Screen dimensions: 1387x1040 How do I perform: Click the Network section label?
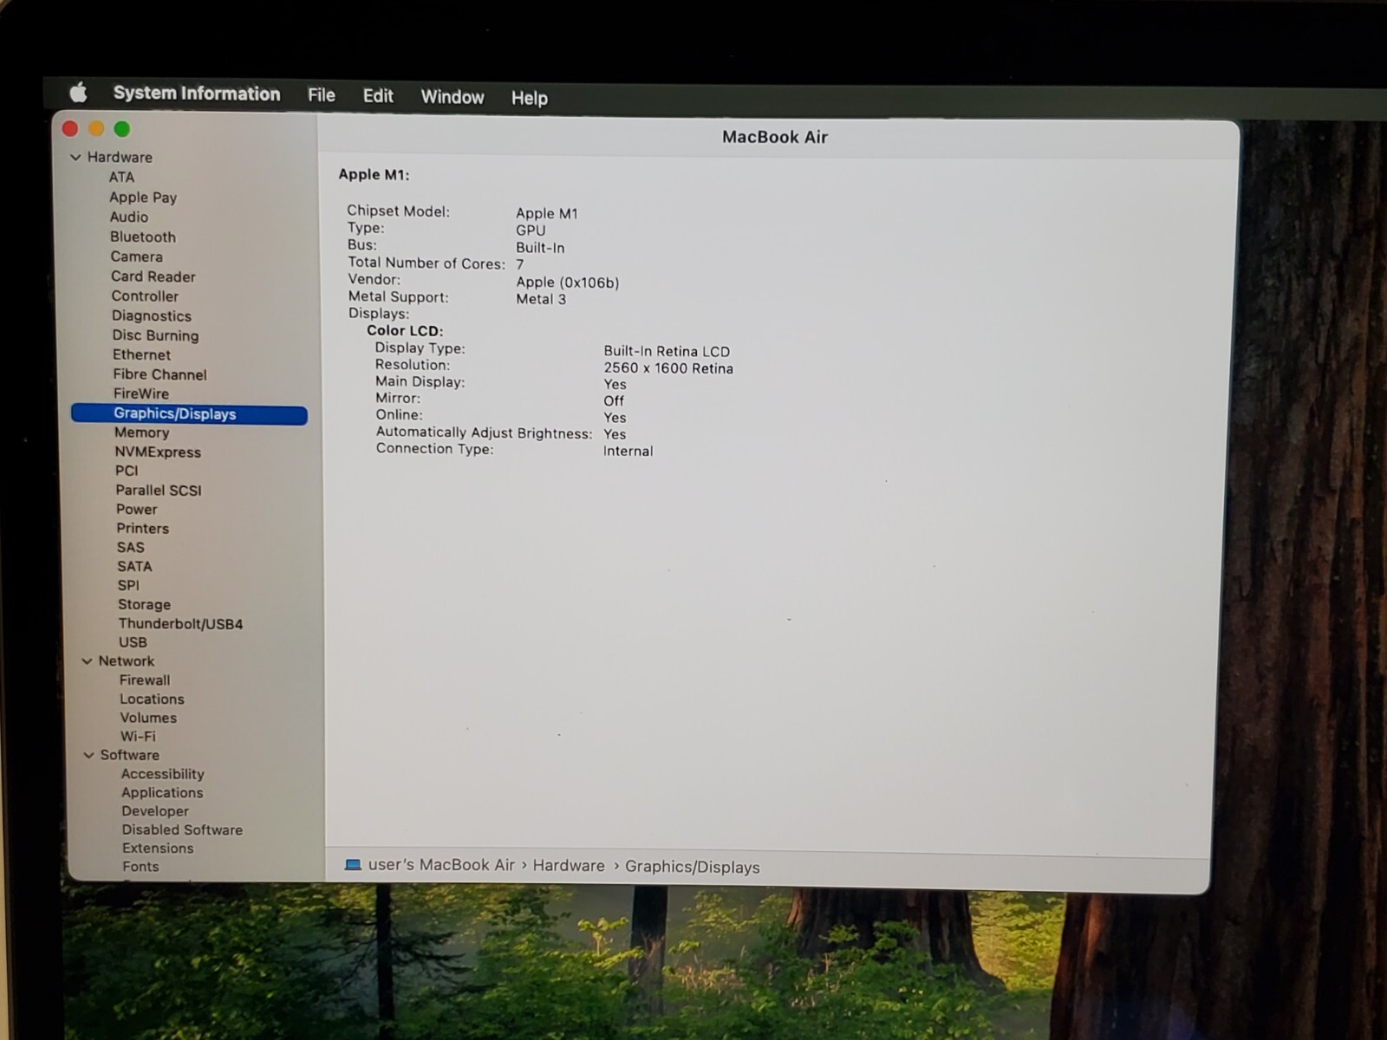(127, 661)
